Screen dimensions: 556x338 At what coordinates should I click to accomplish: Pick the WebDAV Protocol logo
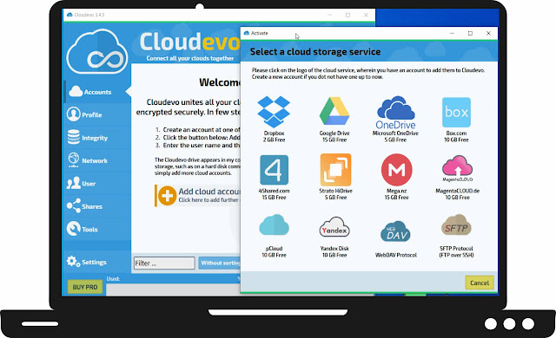pos(395,231)
